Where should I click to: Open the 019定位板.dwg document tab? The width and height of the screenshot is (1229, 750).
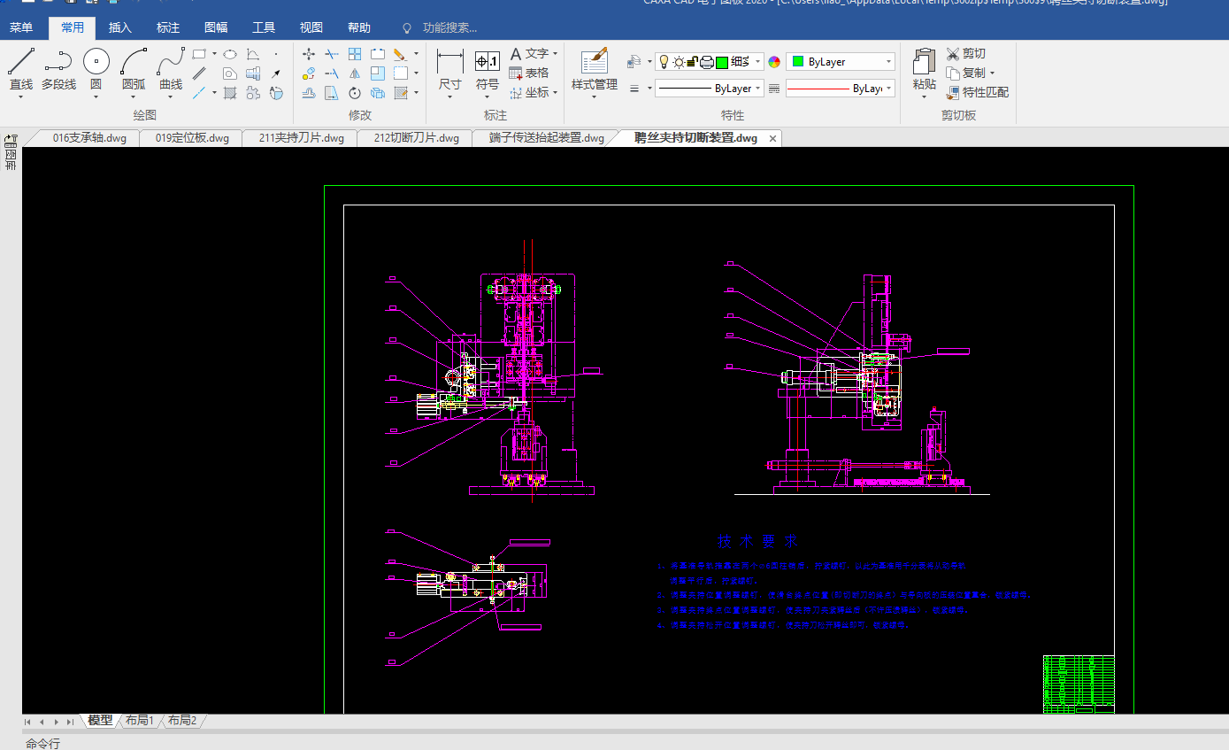pyautogui.click(x=192, y=138)
